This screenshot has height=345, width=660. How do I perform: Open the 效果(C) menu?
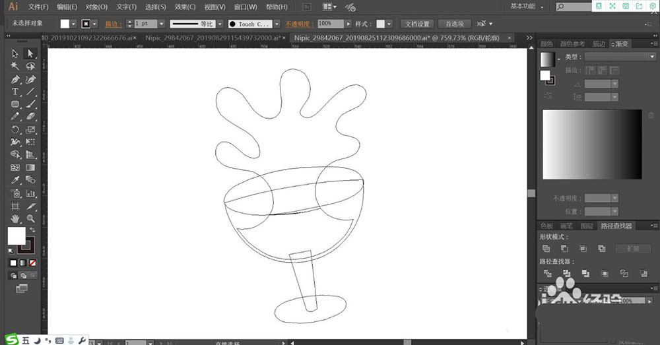[x=185, y=7]
